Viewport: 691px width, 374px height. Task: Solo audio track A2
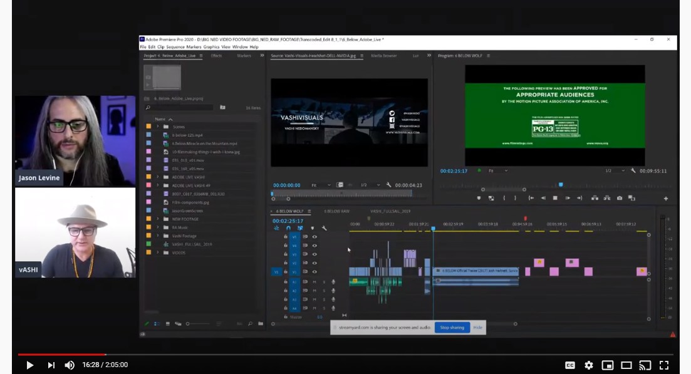pyautogui.click(x=324, y=291)
